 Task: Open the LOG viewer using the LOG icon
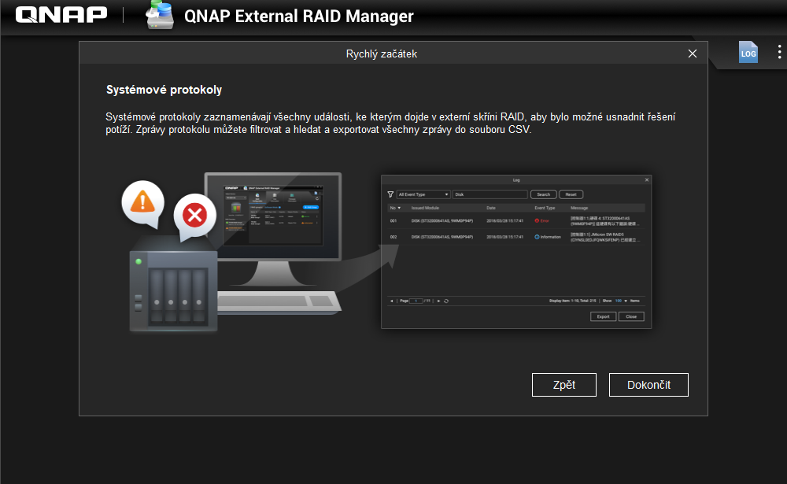coord(748,52)
